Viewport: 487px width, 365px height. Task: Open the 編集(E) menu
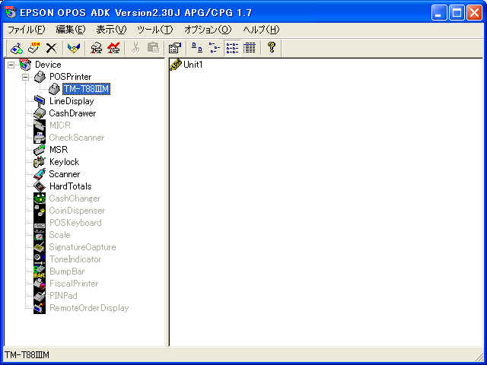71,30
